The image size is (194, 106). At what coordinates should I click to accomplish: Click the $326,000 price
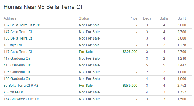click(130, 52)
